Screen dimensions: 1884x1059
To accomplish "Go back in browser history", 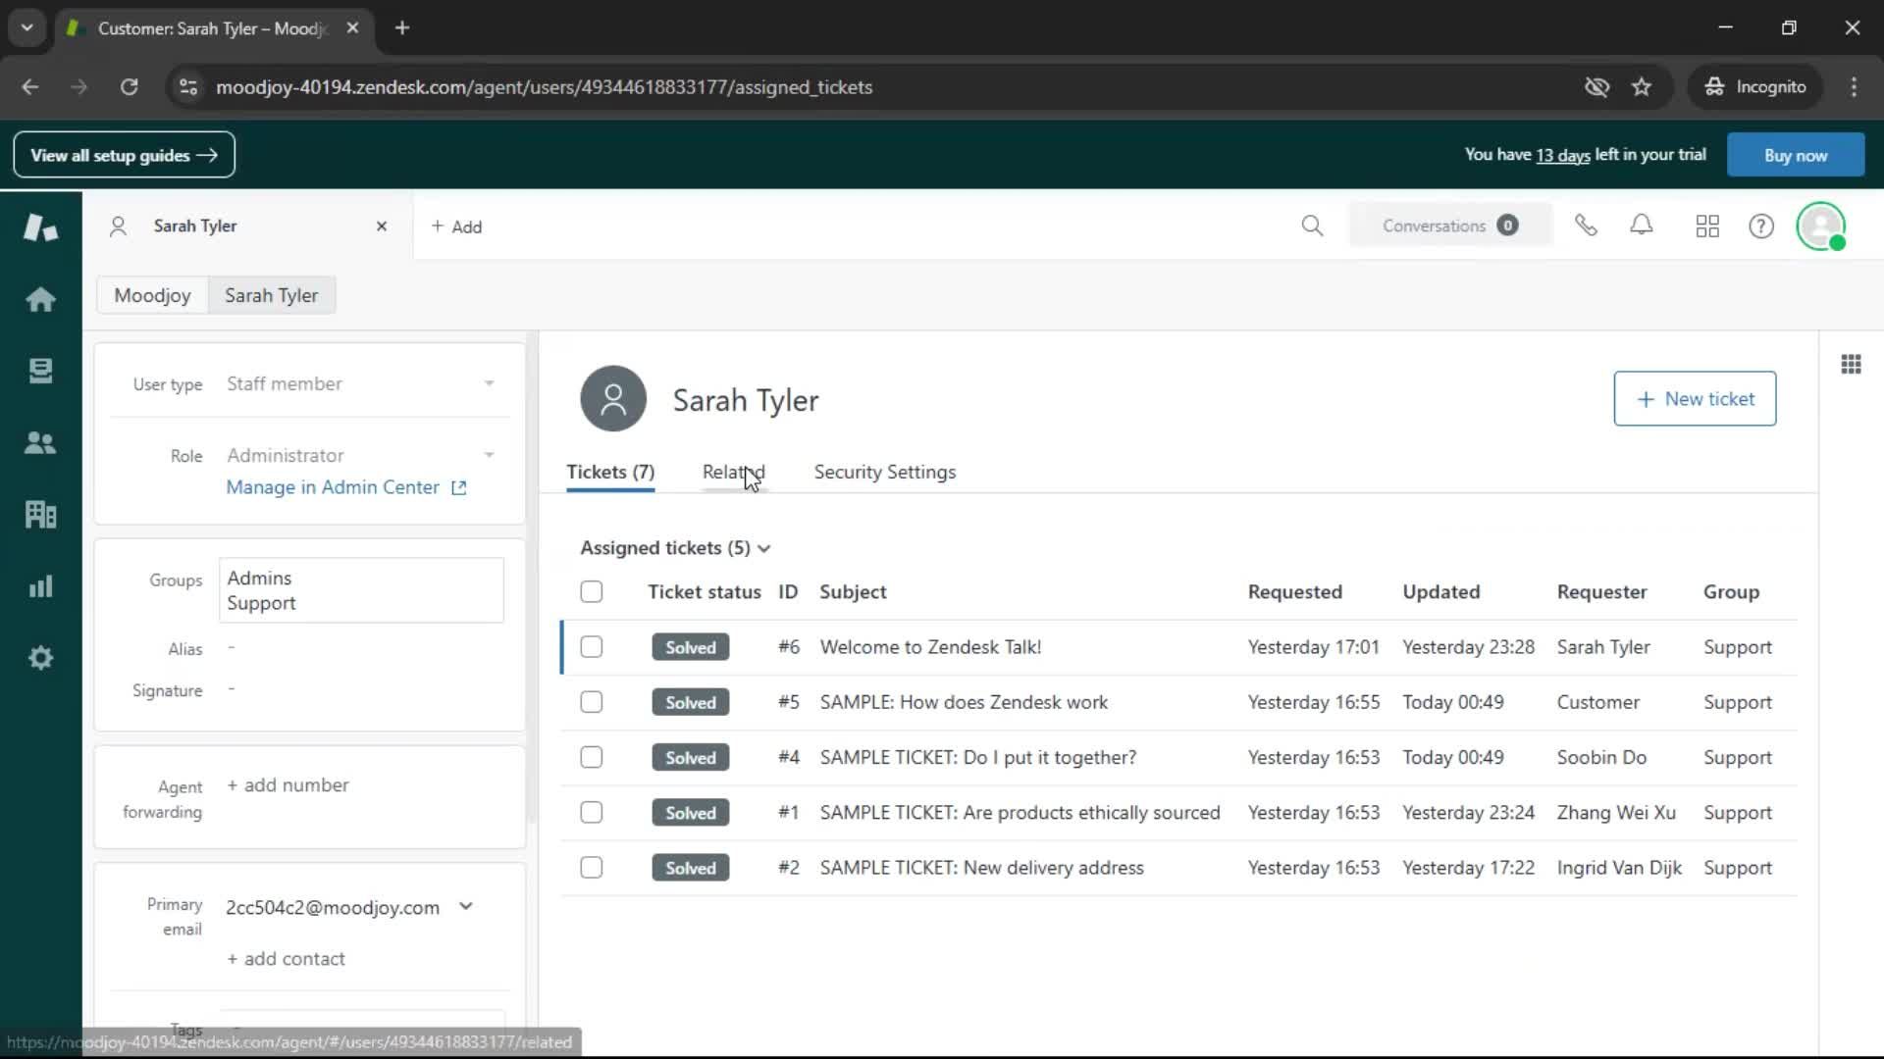I will (30, 87).
